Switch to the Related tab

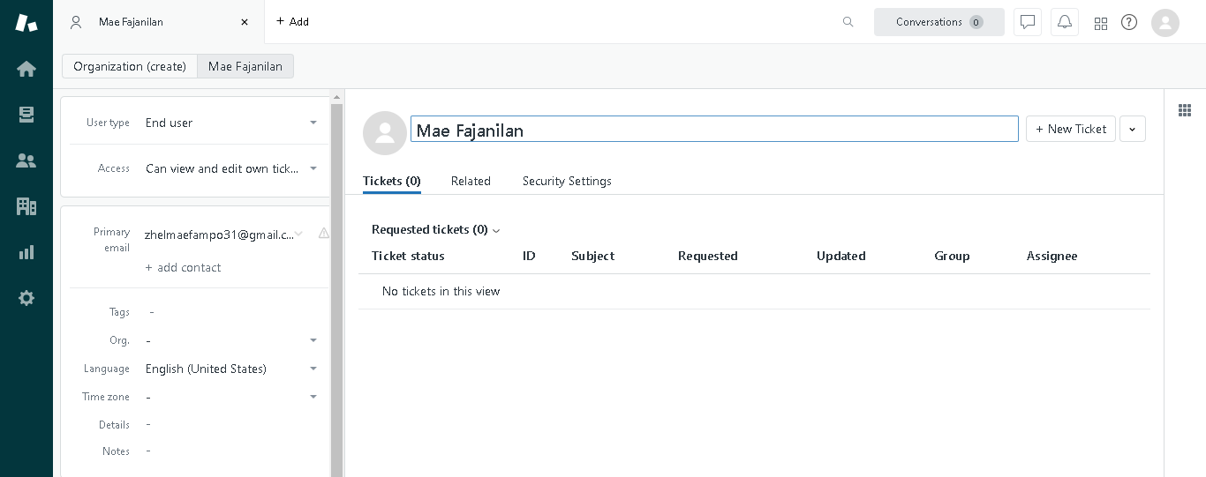pos(471,181)
